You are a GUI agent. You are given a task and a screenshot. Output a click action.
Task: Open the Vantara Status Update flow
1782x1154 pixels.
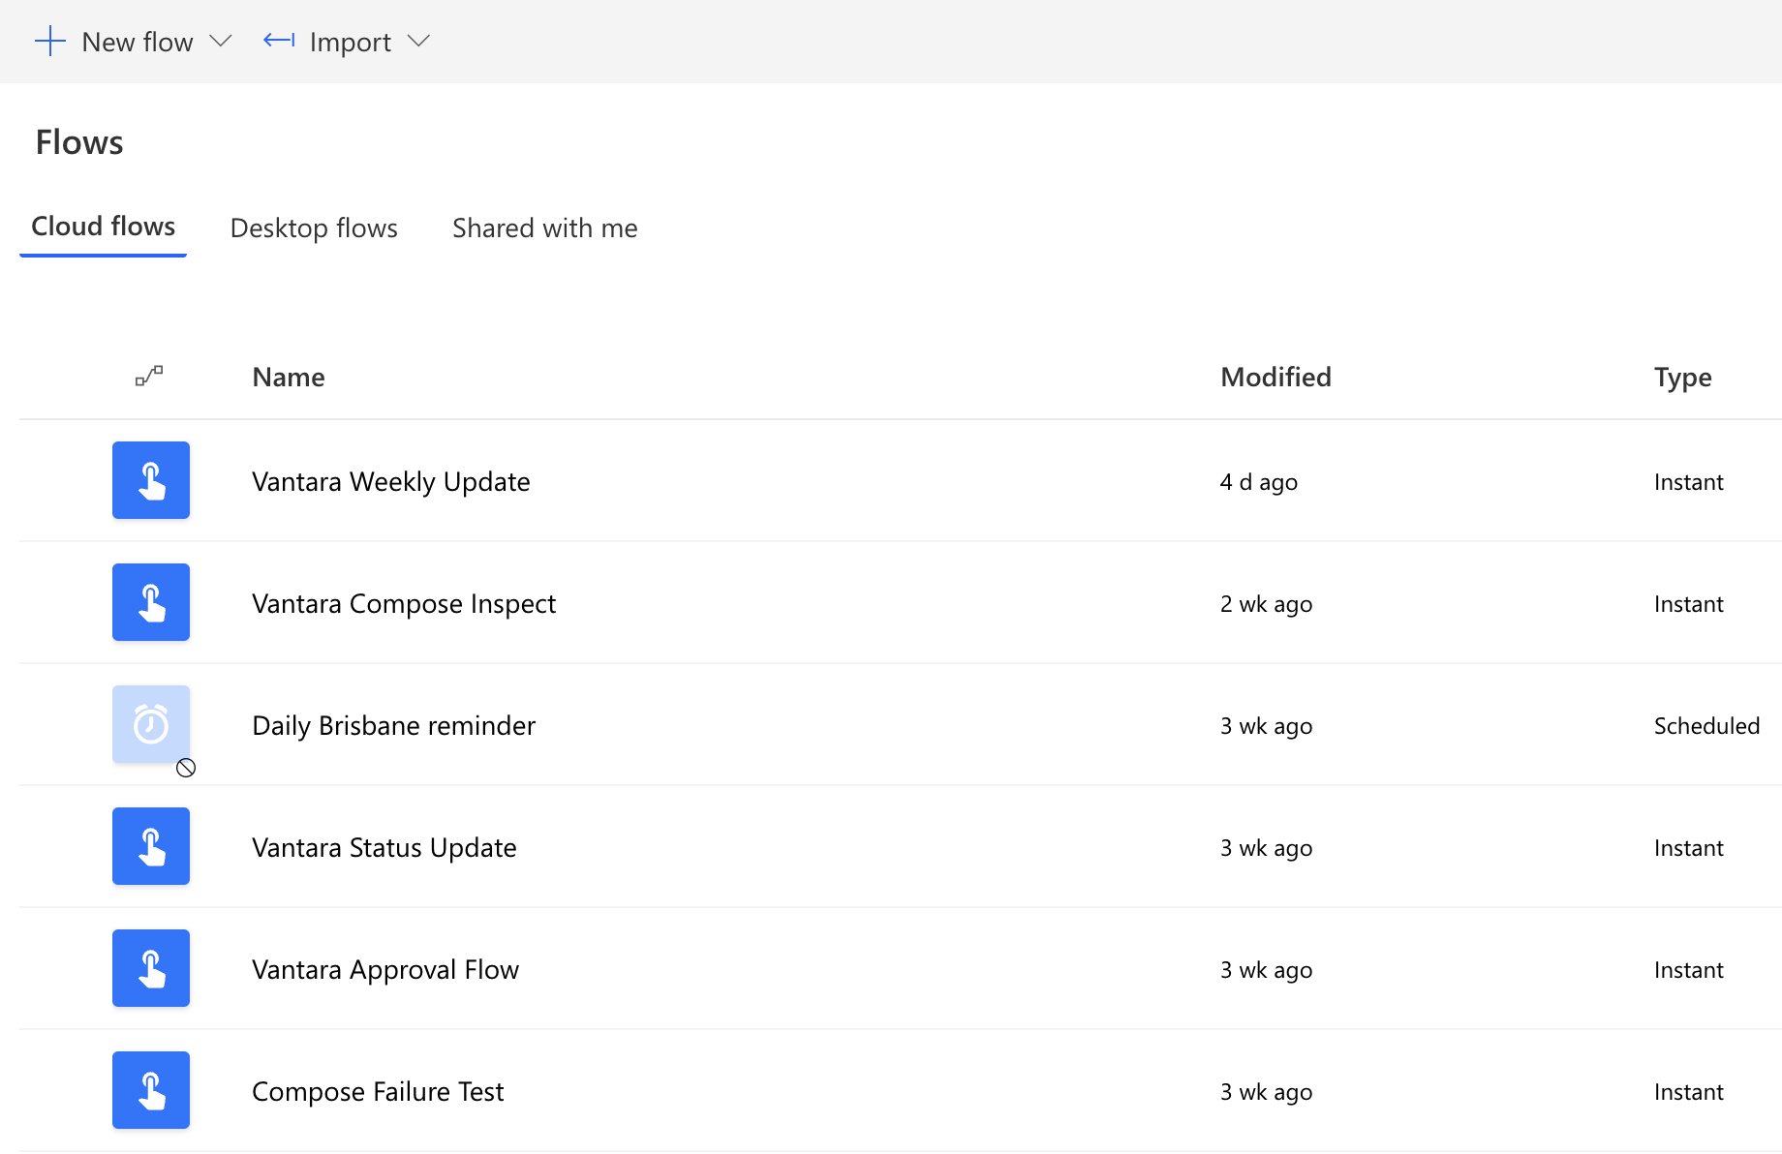tap(384, 848)
